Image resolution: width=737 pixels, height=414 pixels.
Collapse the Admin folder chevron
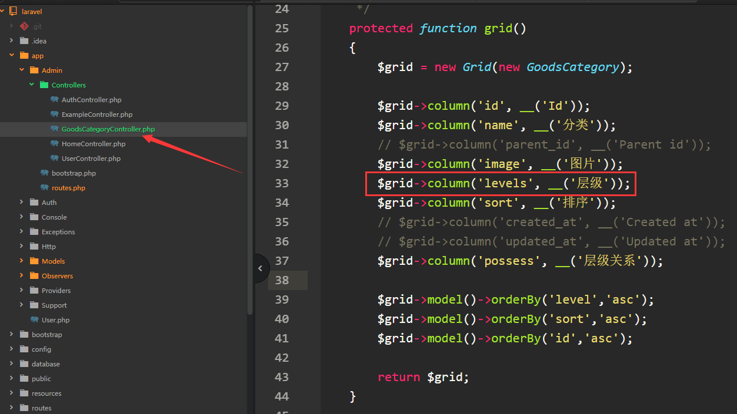(x=22, y=70)
